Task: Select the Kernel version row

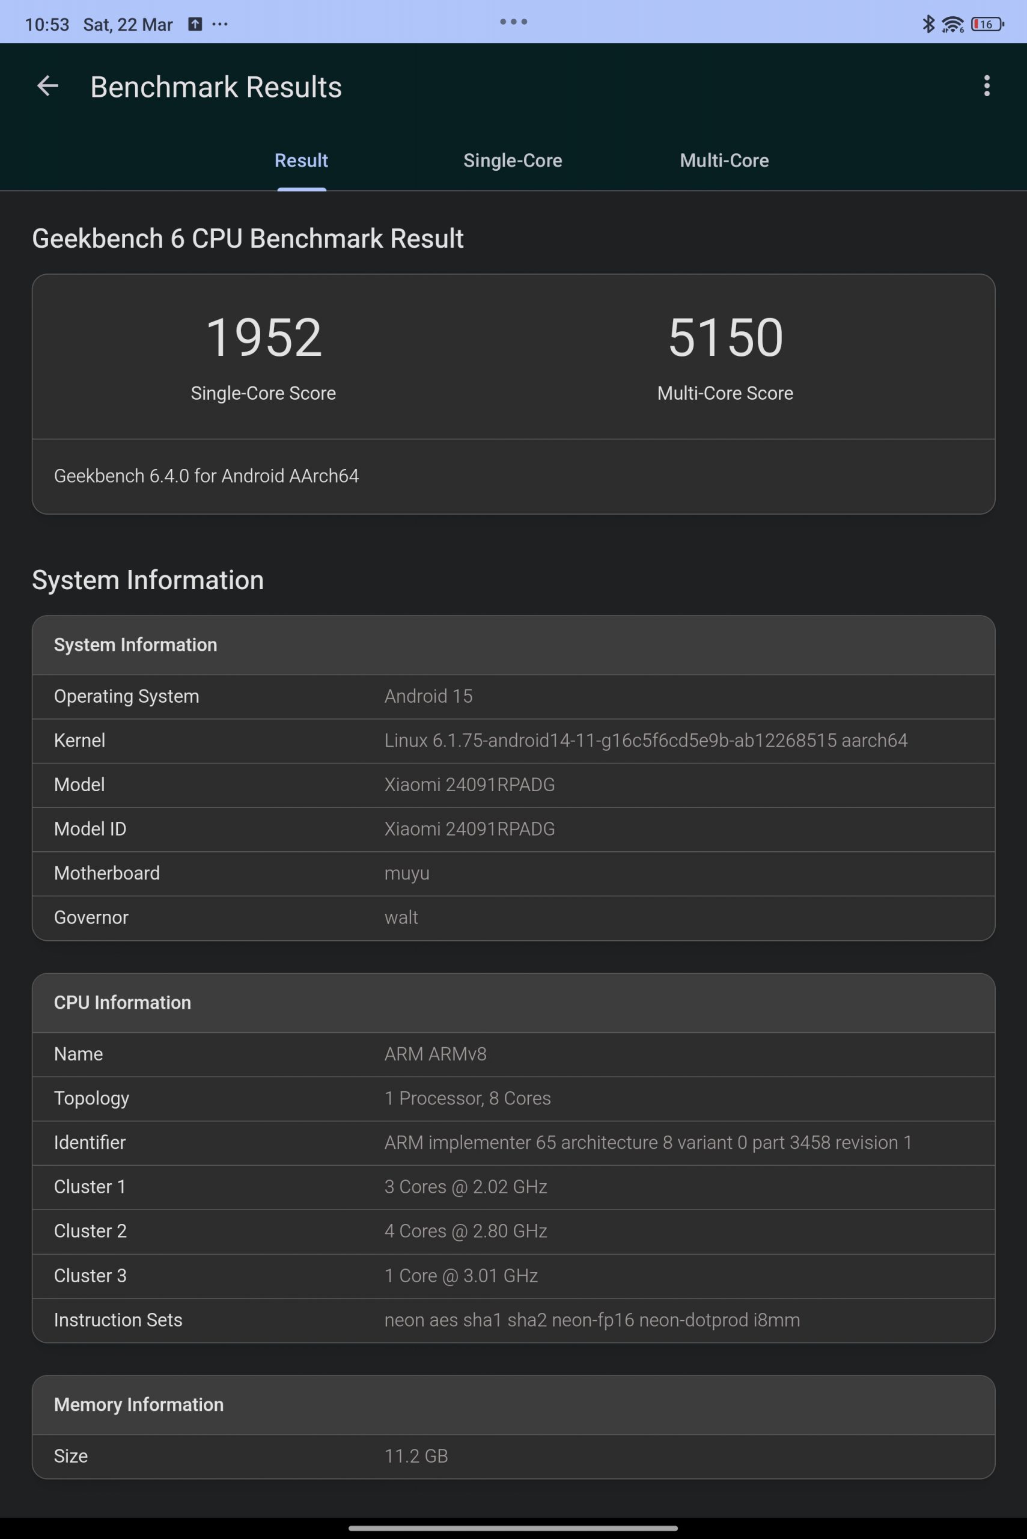Action: (513, 741)
